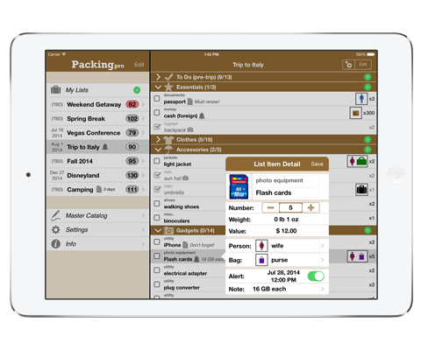Screen dimensions: 421x350
Task: Uncheck the sun hat checkbox
Action: click(x=157, y=175)
